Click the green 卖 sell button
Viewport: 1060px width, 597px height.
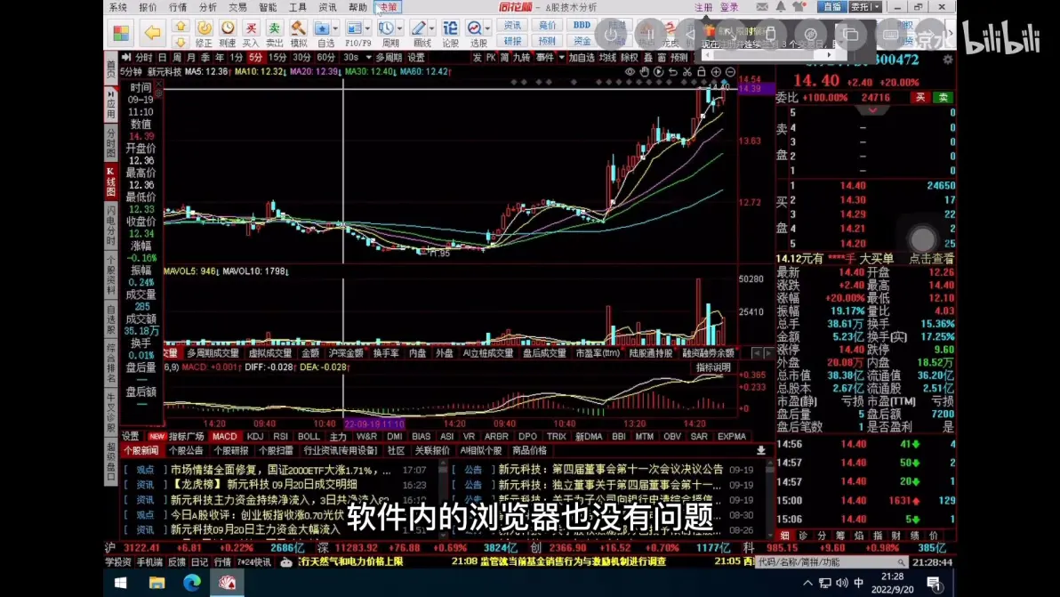(943, 97)
